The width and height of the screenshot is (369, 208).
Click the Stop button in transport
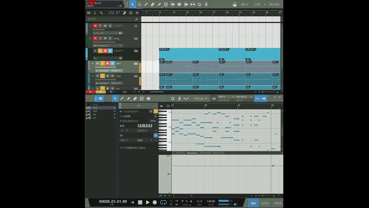pyautogui.click(x=140, y=202)
